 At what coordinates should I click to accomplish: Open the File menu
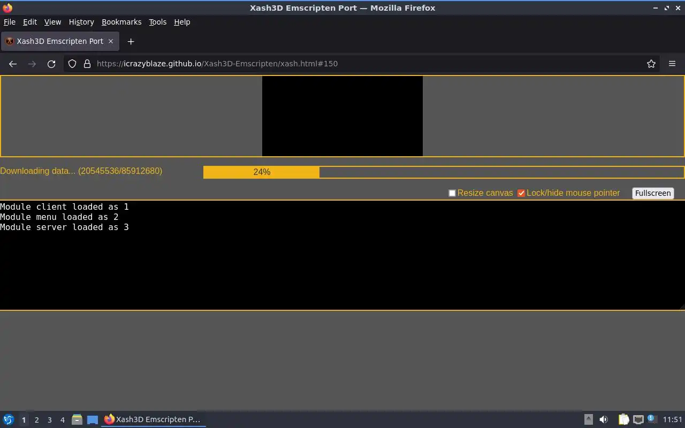tap(10, 22)
